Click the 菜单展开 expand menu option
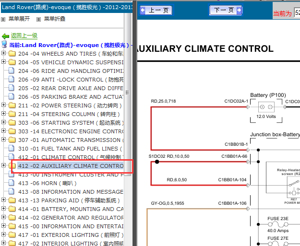This screenshot has height=246, width=300. point(19,19)
